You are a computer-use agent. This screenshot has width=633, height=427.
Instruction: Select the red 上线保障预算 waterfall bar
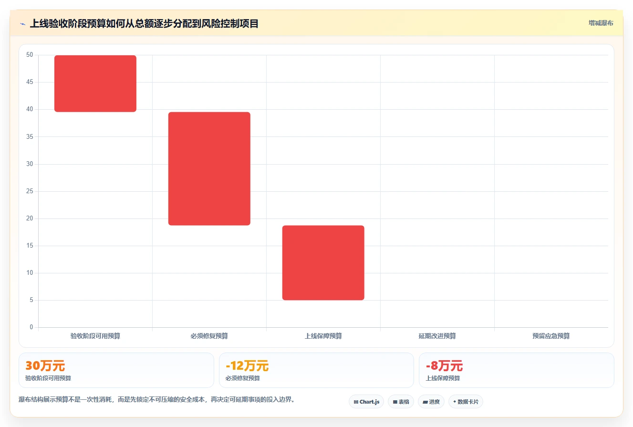[323, 262]
